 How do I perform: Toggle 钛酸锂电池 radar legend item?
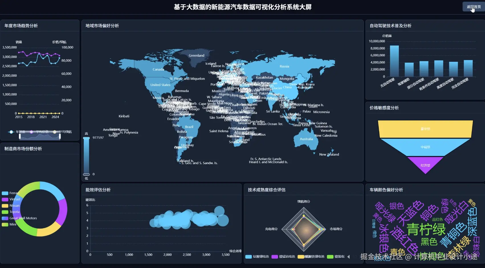[x=257, y=257]
